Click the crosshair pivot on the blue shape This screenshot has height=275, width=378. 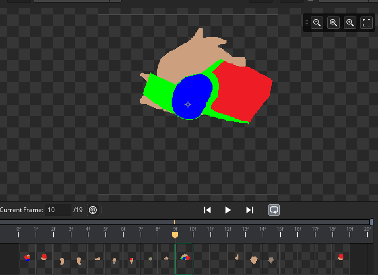tap(188, 104)
